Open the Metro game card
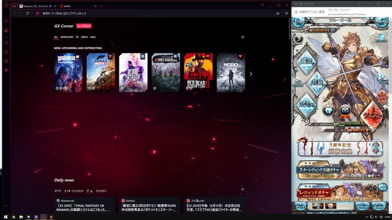The image size is (392, 220). click(231, 73)
